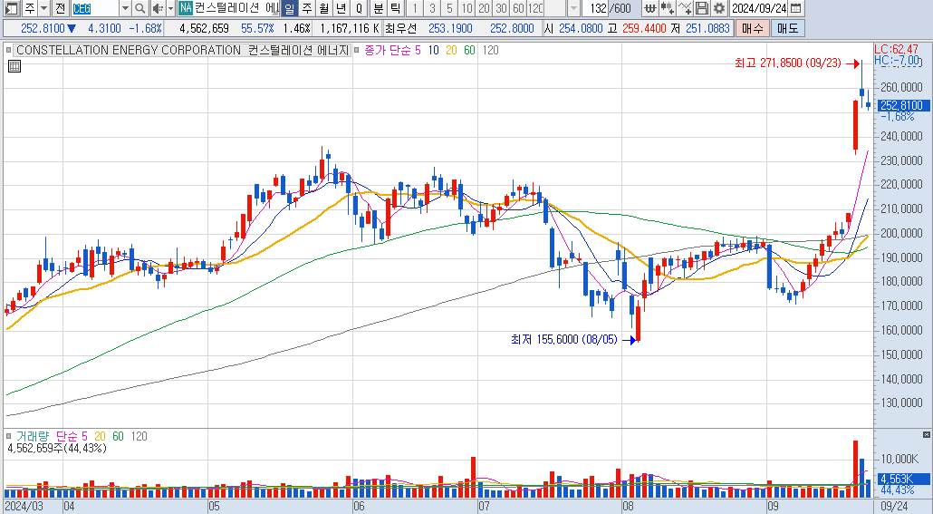The image size is (933, 514).
Task: Select the 20-day moving average legend
Action: 452,51
